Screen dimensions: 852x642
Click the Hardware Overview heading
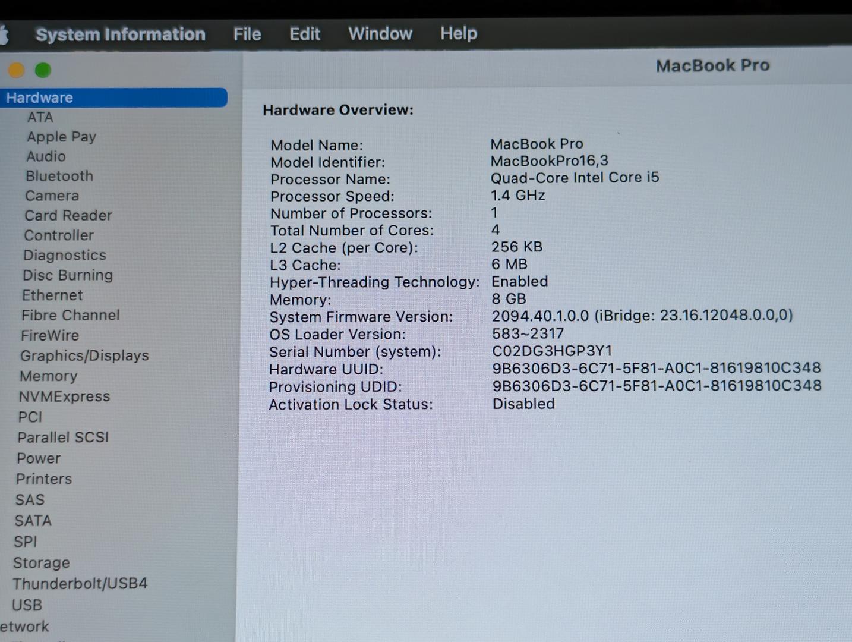click(338, 110)
